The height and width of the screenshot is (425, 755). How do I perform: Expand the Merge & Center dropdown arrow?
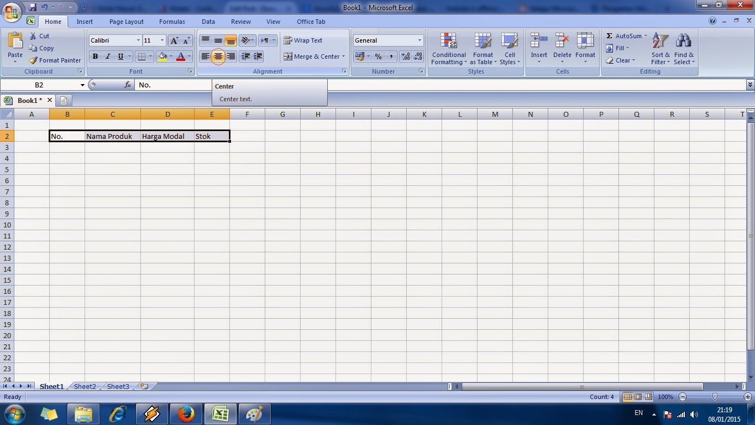(x=343, y=56)
